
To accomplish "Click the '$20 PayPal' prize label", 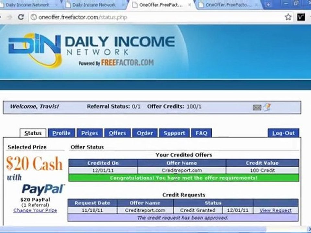I will tap(35, 200).
